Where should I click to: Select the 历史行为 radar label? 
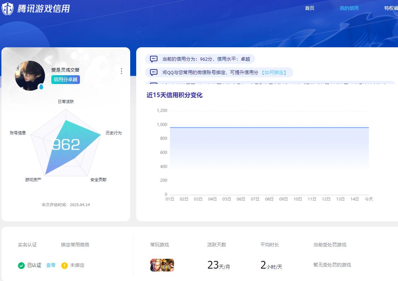(x=114, y=133)
